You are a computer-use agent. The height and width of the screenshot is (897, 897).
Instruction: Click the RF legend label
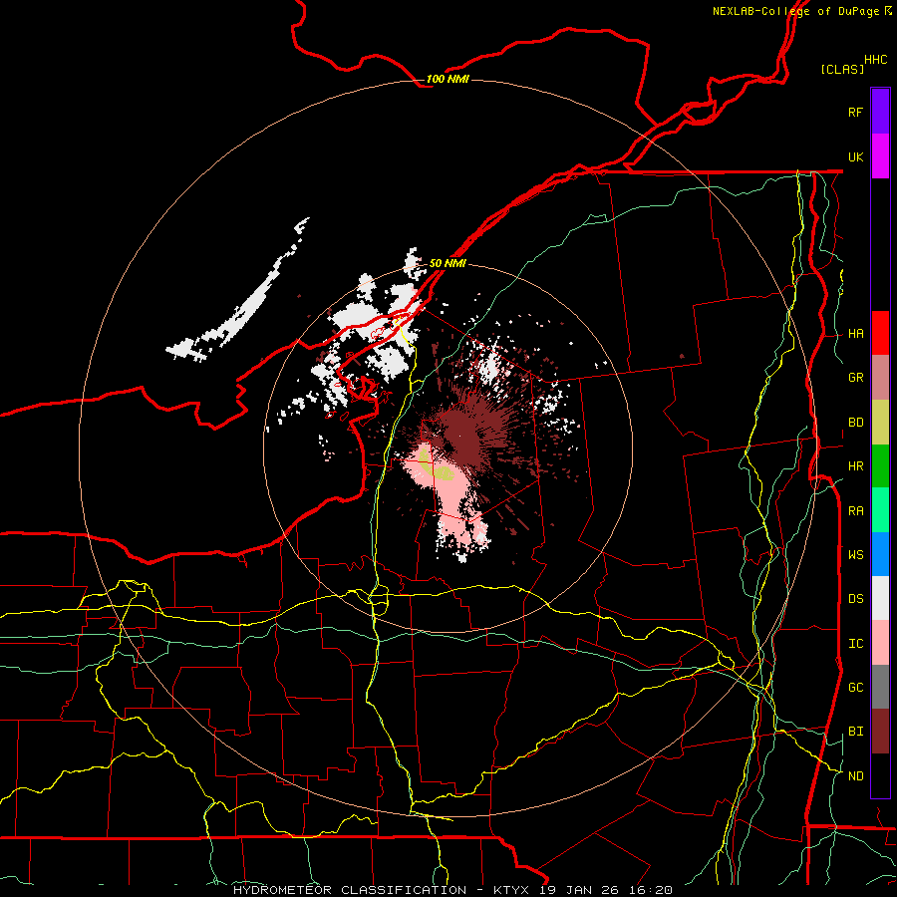pyautogui.click(x=855, y=112)
